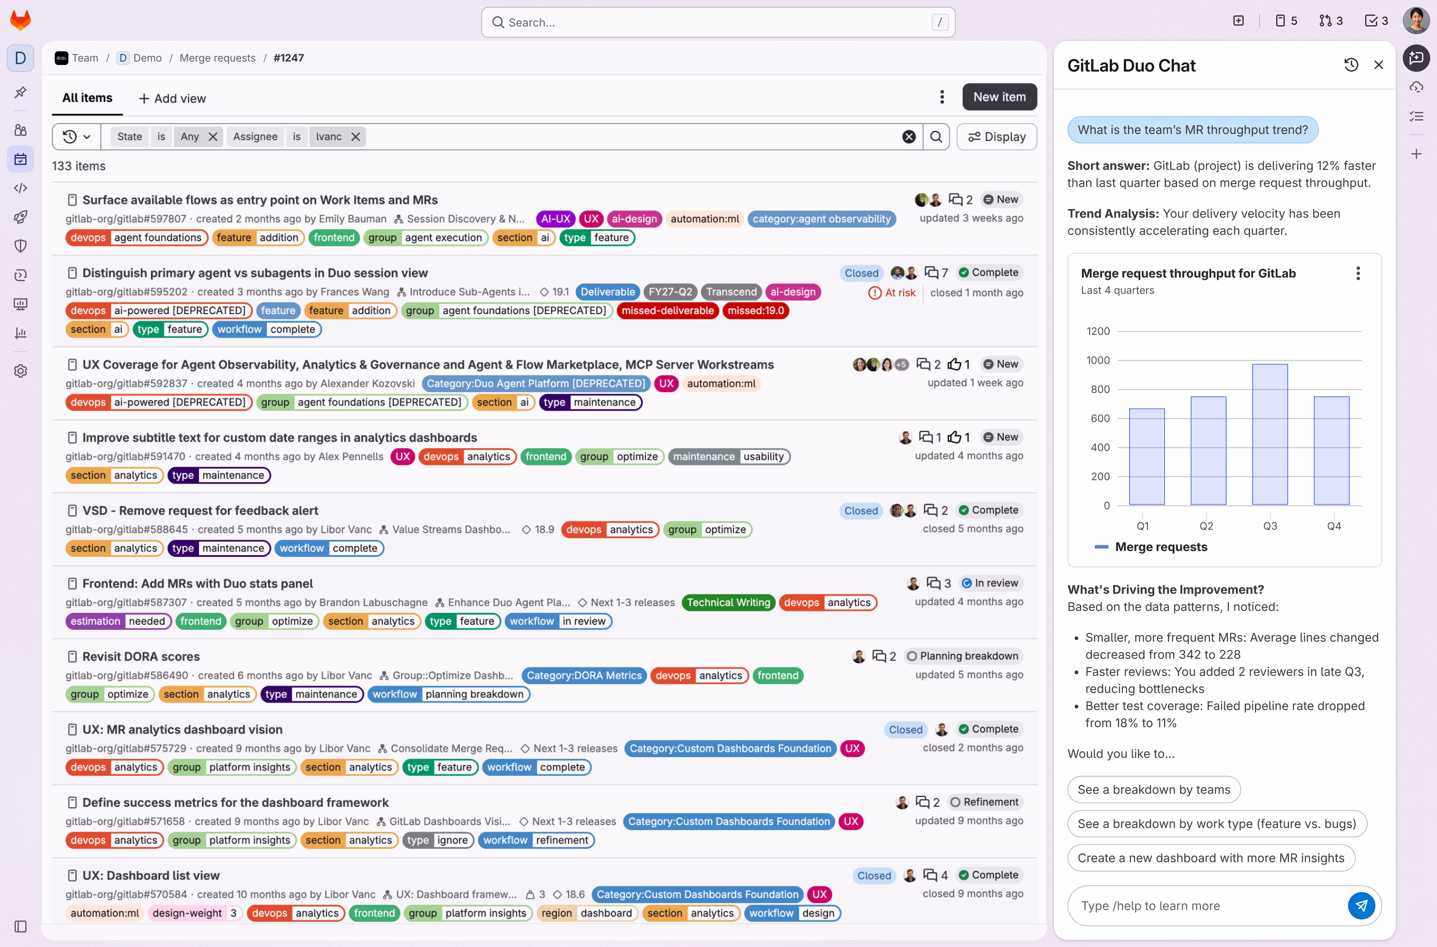Select the Plan calendar sidebar icon
This screenshot has width=1437, height=947.
[x=21, y=159]
